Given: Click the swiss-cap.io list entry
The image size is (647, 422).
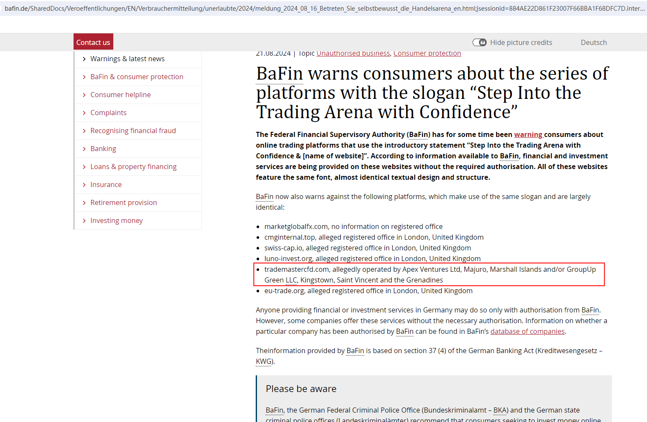Looking at the screenshot, I should click(368, 248).
